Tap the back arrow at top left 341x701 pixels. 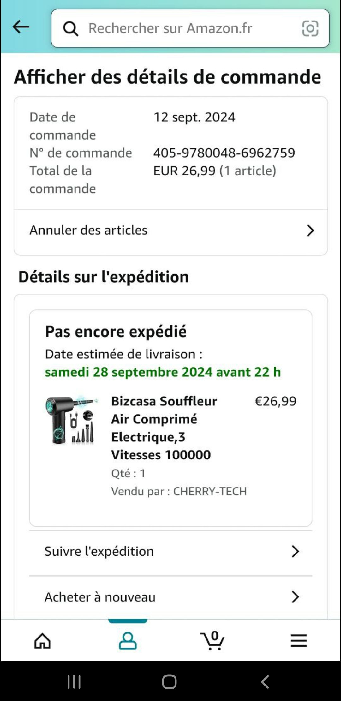click(x=21, y=27)
